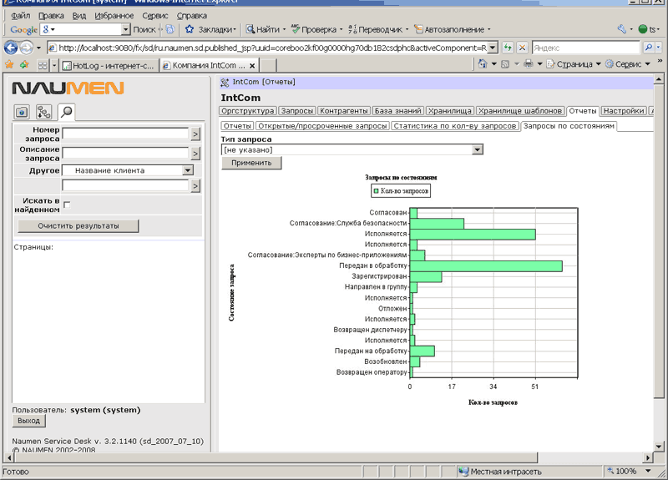The width and height of the screenshot is (668, 480).
Task: Open the Страница menu dropdown
Action: [598, 64]
